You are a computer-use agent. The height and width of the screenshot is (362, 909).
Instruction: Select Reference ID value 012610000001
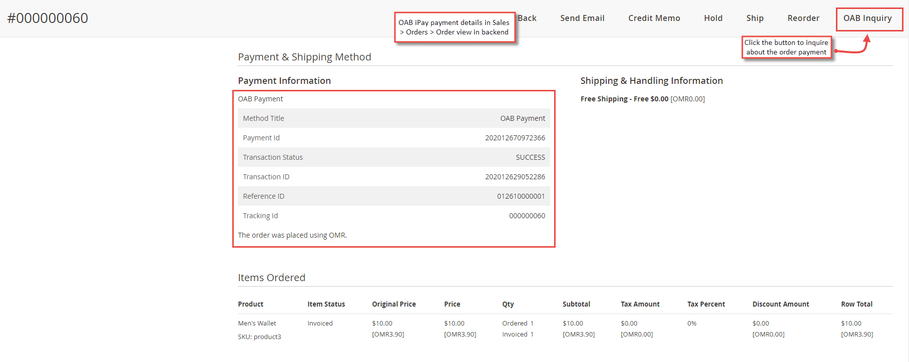point(521,196)
